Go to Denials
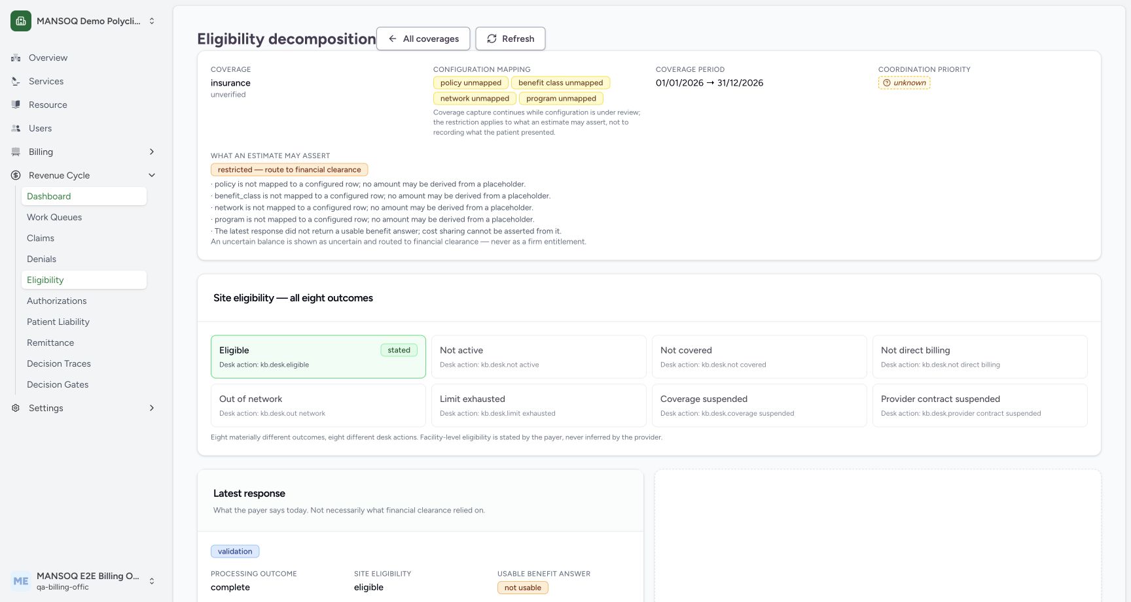Image resolution: width=1131 pixels, height=602 pixels. pos(84,259)
